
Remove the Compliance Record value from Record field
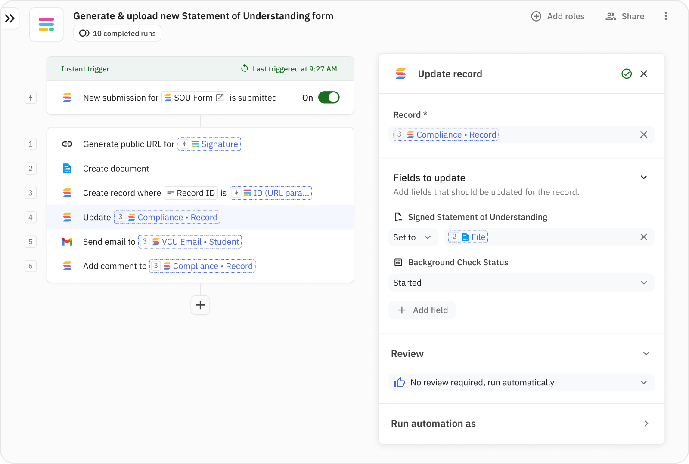[x=644, y=135]
